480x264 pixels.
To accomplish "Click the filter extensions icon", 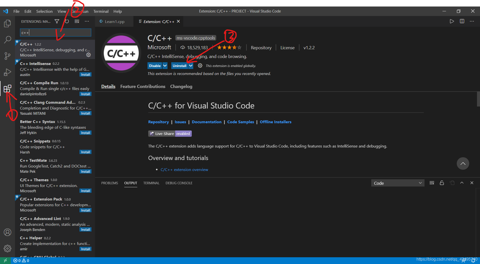I will click(x=57, y=21).
